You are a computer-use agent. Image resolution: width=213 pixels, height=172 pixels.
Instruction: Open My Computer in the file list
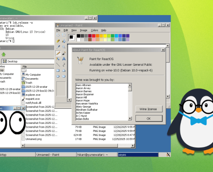tap(33, 75)
